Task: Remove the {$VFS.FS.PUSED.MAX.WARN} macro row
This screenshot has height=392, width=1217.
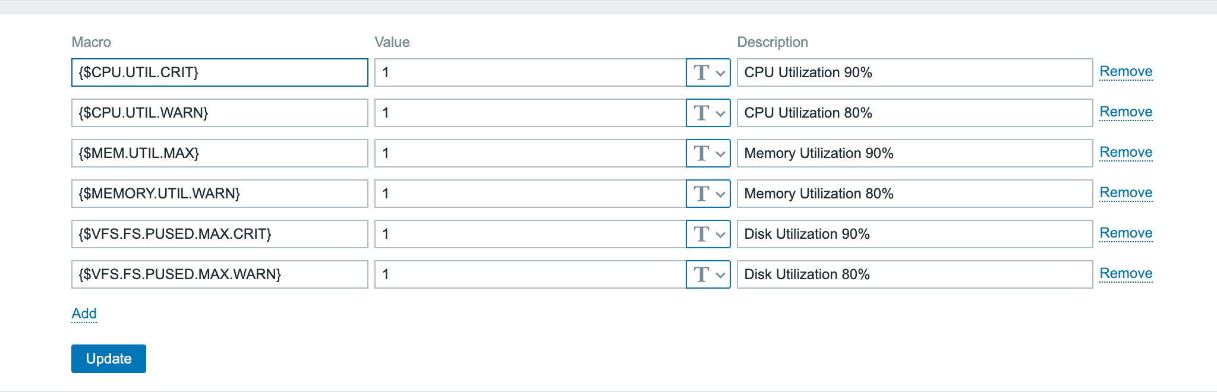Action: (x=1125, y=274)
